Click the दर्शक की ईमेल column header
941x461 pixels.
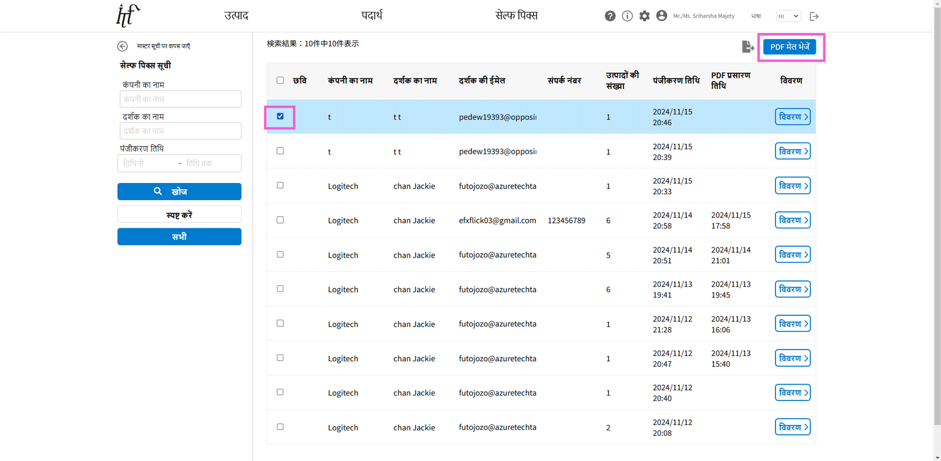[x=482, y=81]
